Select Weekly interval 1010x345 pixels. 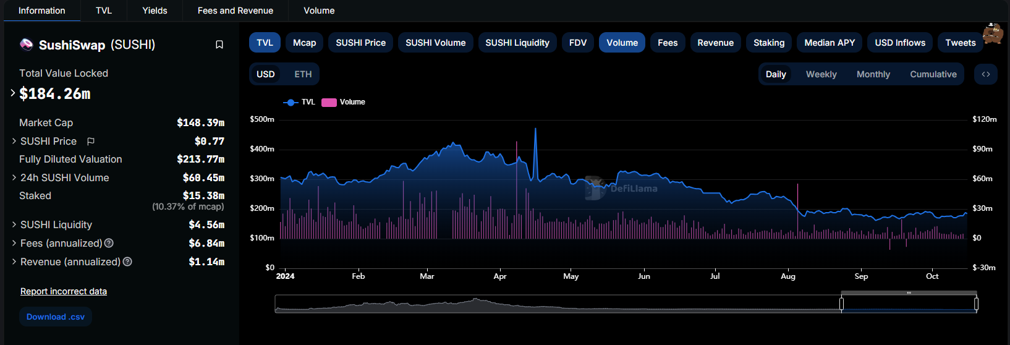tap(821, 74)
